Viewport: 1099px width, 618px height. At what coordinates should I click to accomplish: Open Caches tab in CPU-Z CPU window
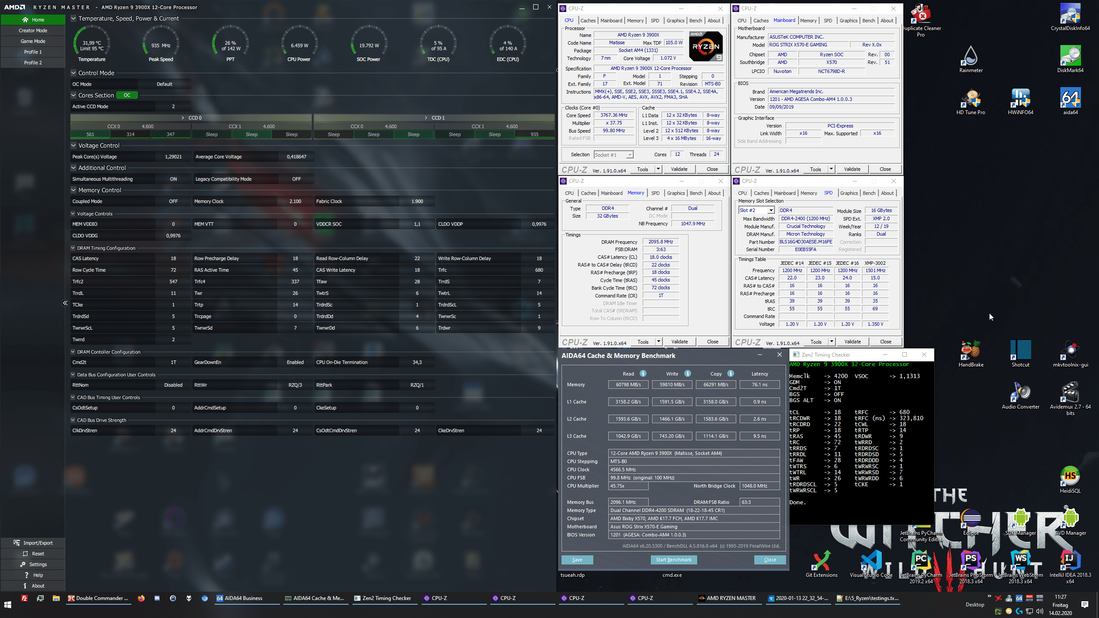click(x=588, y=21)
